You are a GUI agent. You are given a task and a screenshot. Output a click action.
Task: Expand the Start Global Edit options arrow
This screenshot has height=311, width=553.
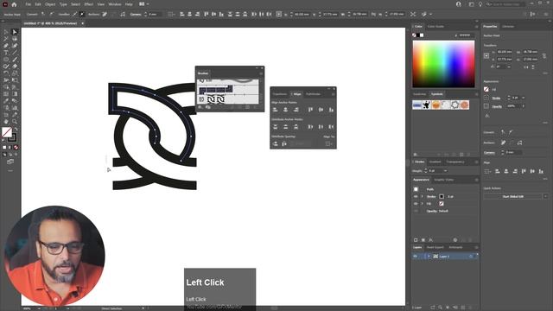click(545, 196)
